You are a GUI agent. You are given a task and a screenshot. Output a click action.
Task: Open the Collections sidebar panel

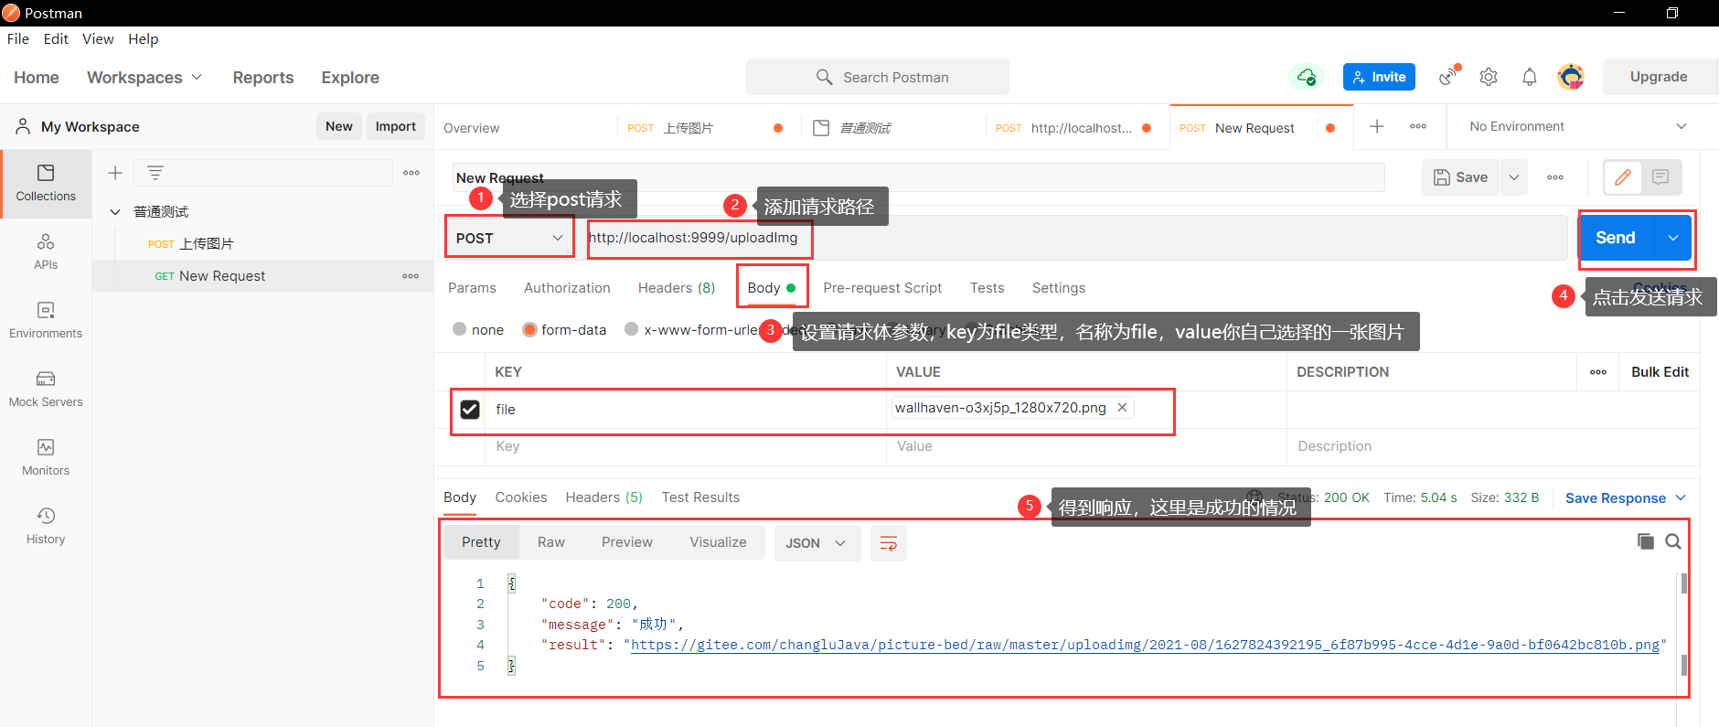click(46, 183)
